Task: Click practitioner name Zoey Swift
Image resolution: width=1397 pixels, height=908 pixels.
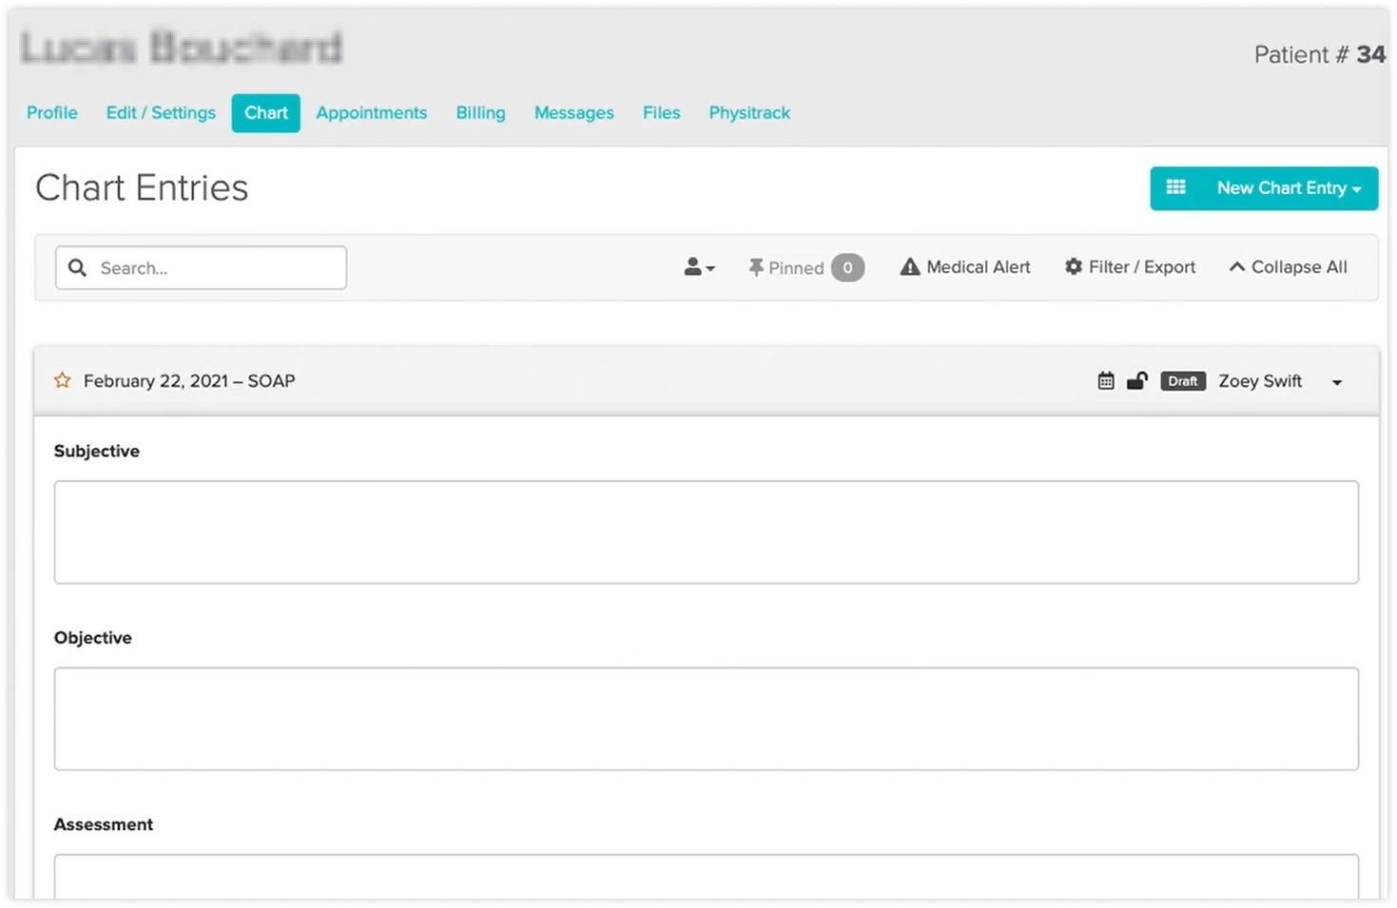Action: [x=1260, y=380]
